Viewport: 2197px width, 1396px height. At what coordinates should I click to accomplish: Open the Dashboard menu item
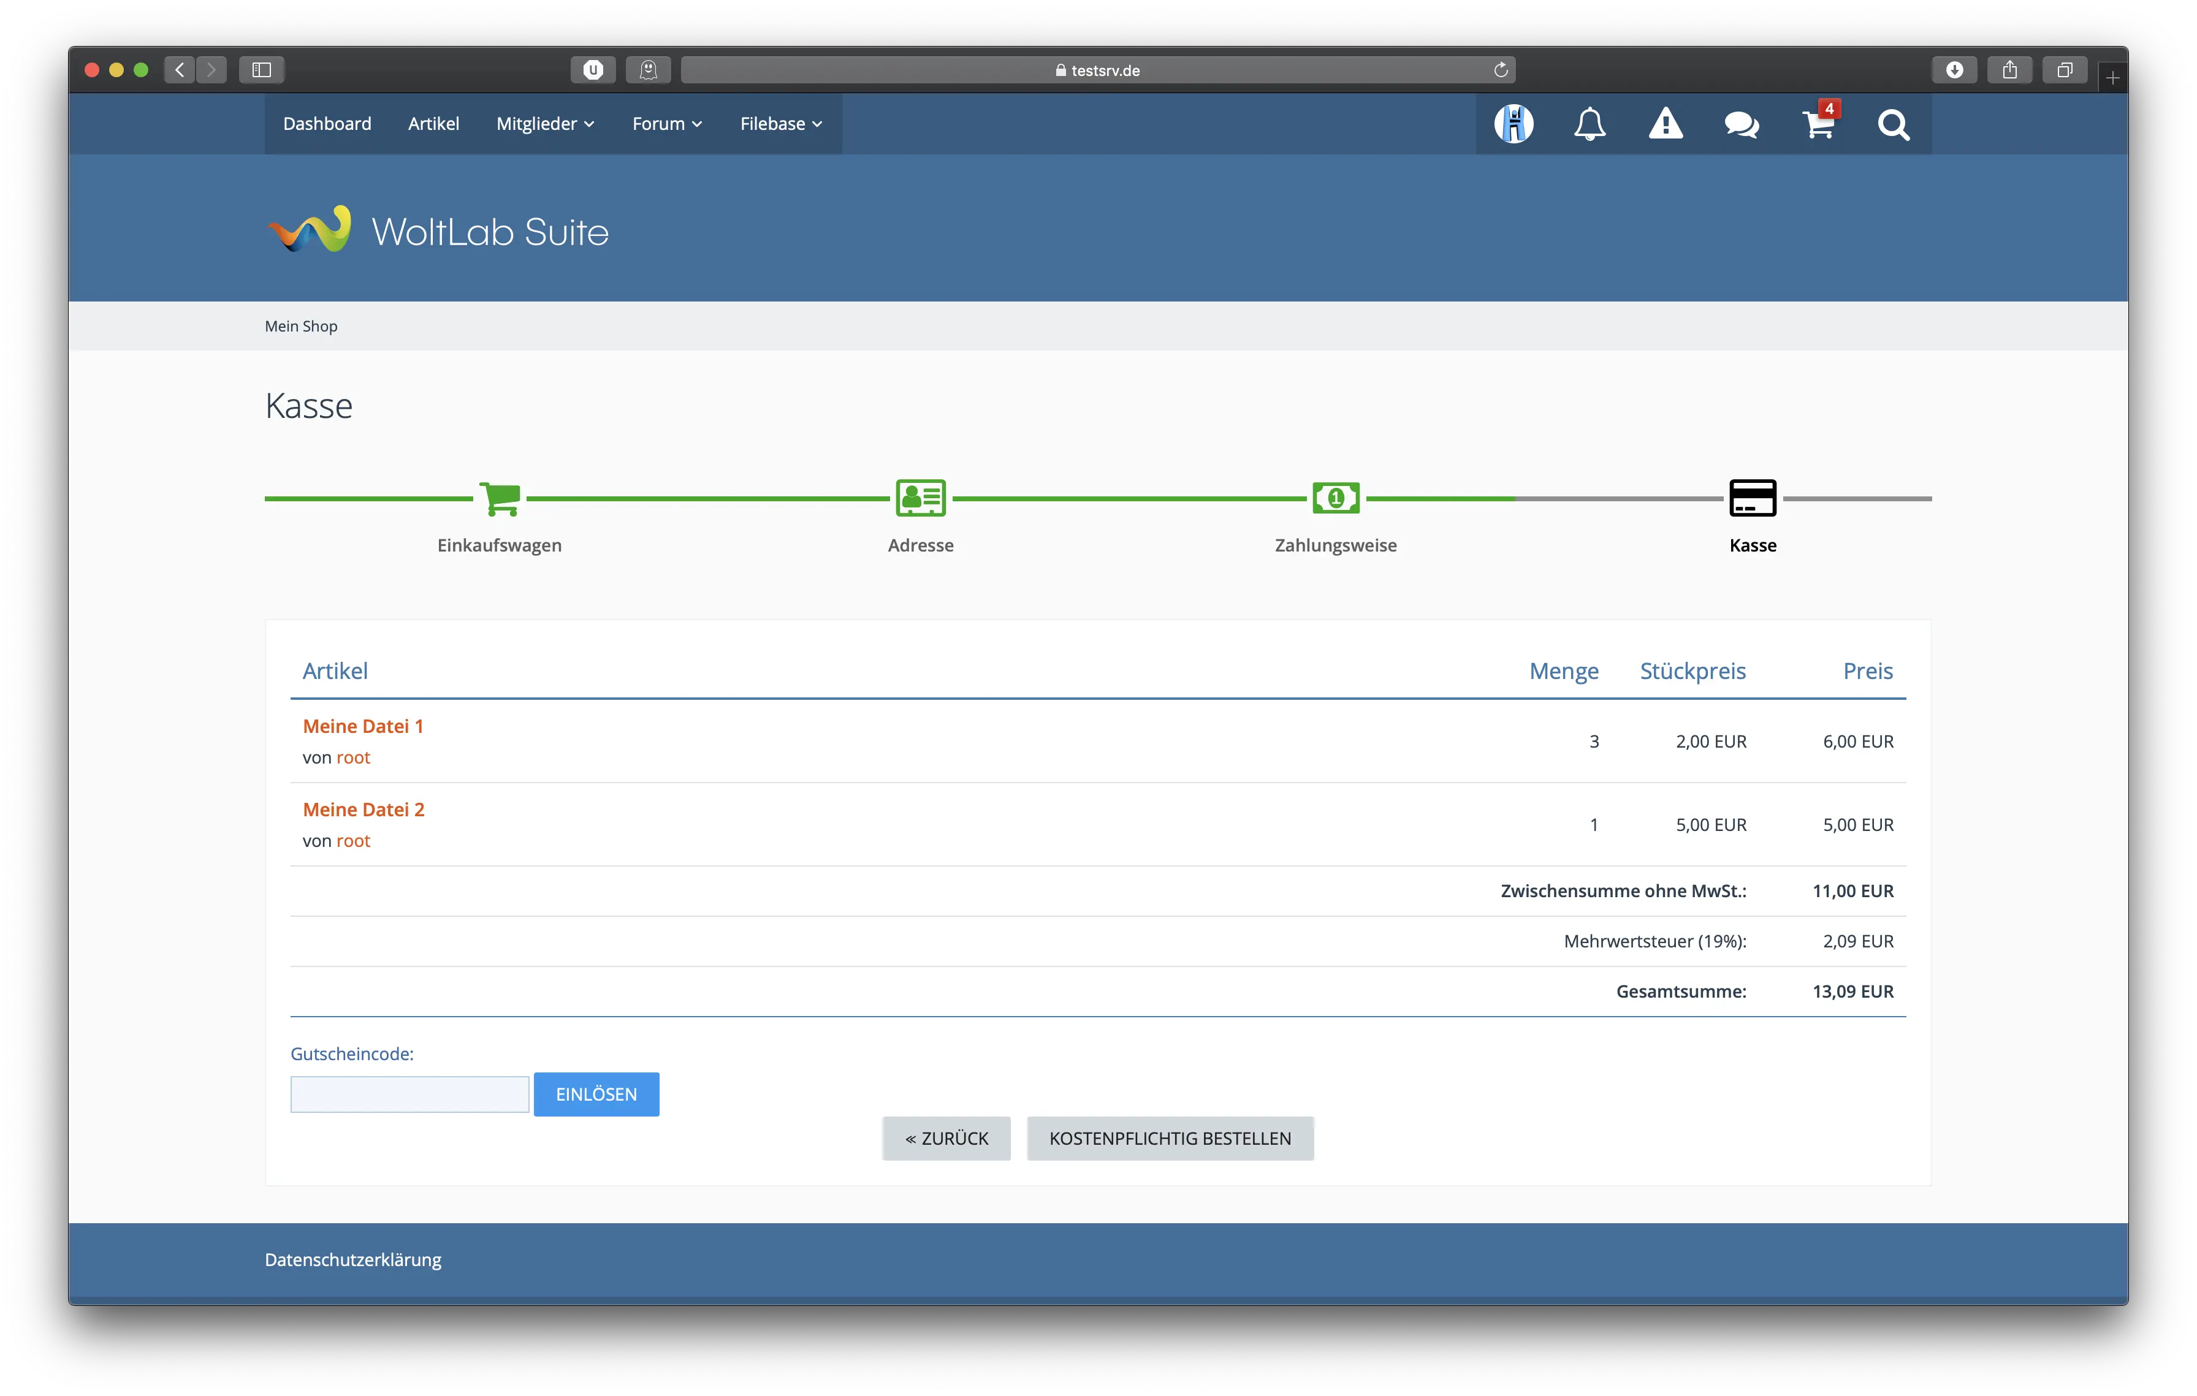327,124
